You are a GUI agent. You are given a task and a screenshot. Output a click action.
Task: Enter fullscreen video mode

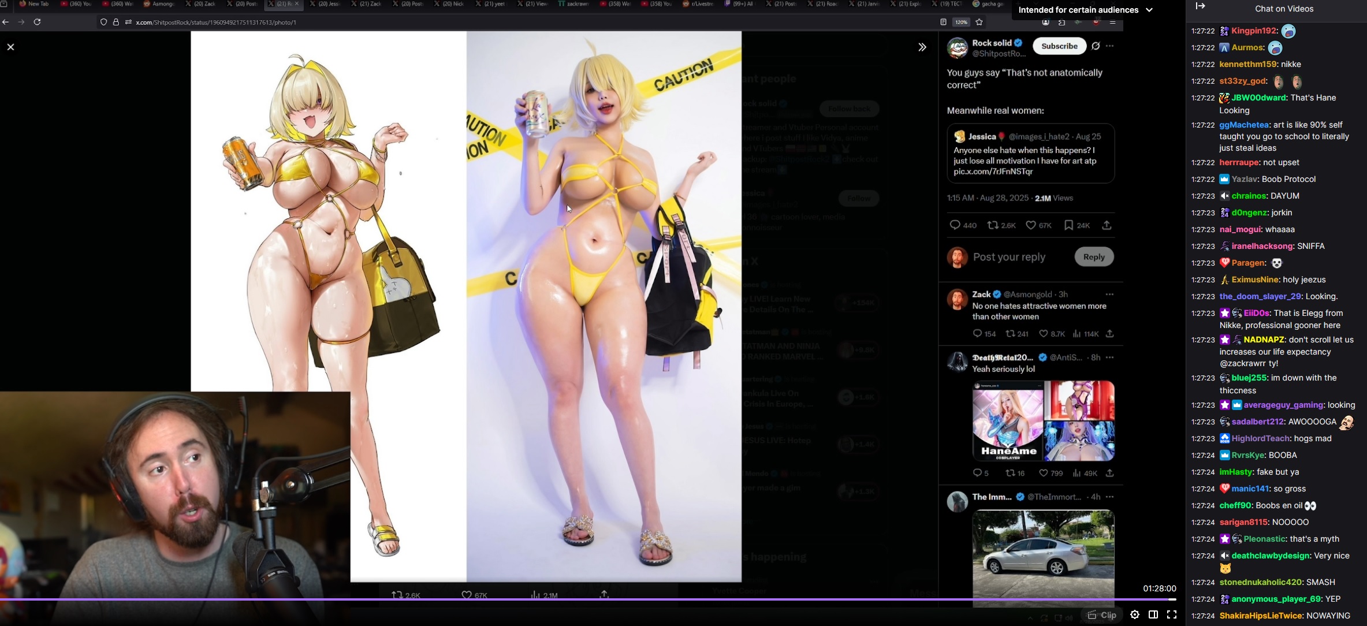tap(1172, 614)
